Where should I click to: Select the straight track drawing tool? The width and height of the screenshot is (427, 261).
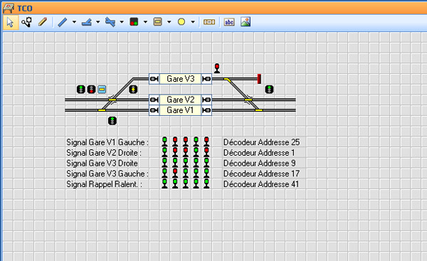tap(63, 22)
